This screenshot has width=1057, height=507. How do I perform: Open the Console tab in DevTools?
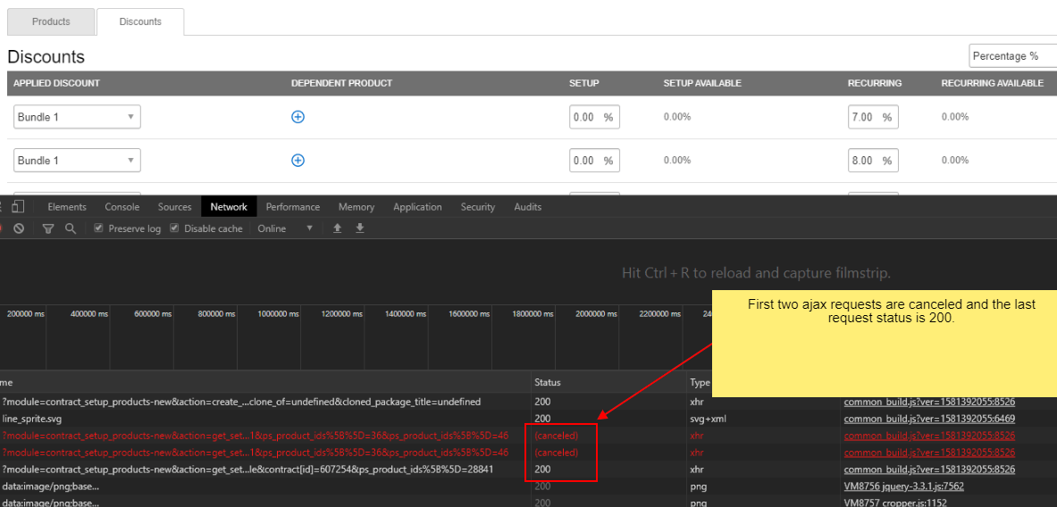coord(122,207)
